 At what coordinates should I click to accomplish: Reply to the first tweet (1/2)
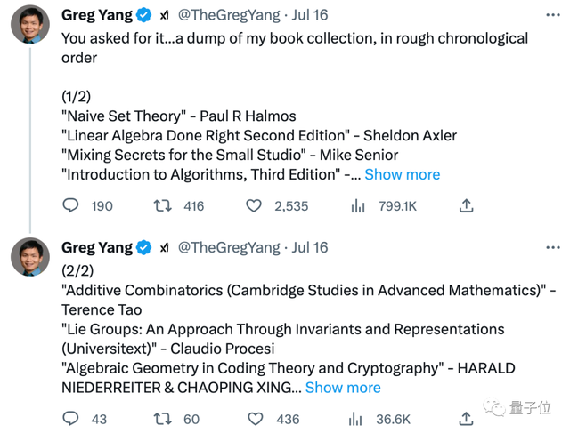pos(70,206)
